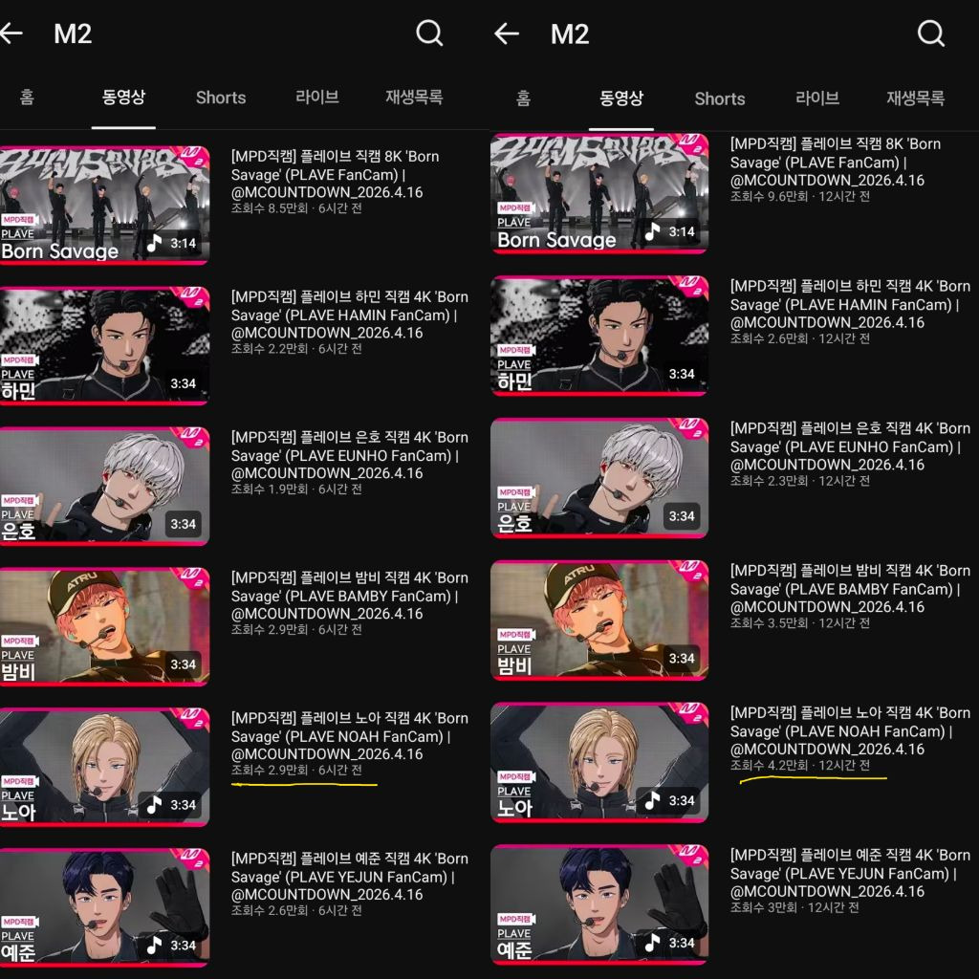Open the 홈 tab in the left screenshot
The width and height of the screenshot is (979, 979).
27,97
